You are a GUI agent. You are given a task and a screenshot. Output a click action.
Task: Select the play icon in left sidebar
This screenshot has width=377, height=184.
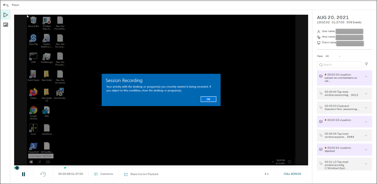click(x=6, y=15)
